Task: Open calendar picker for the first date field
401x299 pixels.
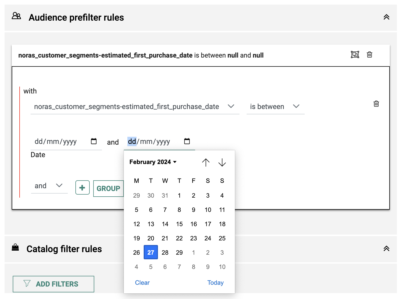Action: [94, 141]
